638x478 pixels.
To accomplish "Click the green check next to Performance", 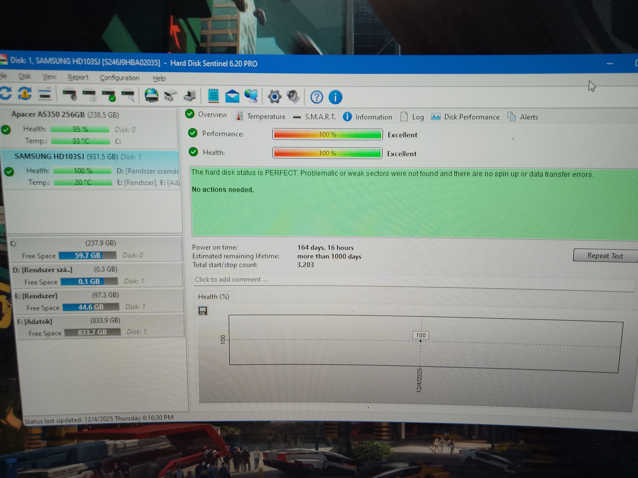I will coord(193,133).
